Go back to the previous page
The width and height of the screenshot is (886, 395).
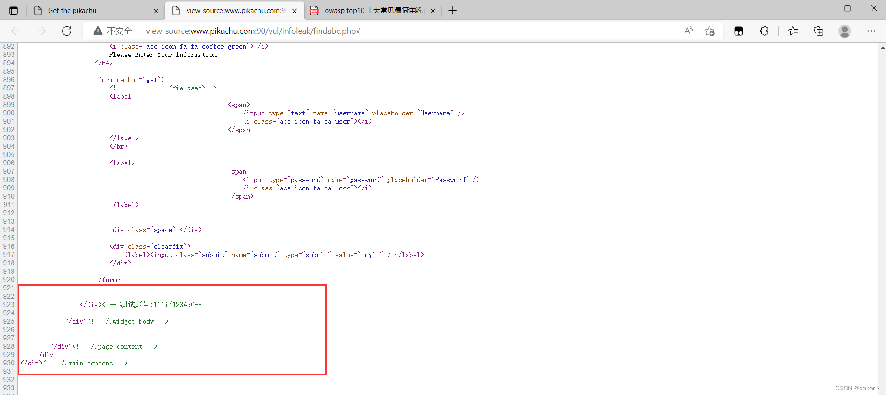(16, 31)
